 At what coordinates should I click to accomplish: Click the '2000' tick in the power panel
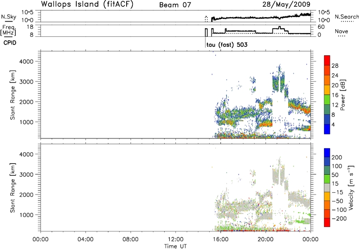point(26,102)
